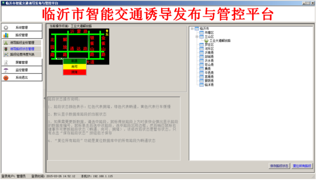319x181 pixels.
Task: Select 河东区 in the region tree
Action: (209, 49)
